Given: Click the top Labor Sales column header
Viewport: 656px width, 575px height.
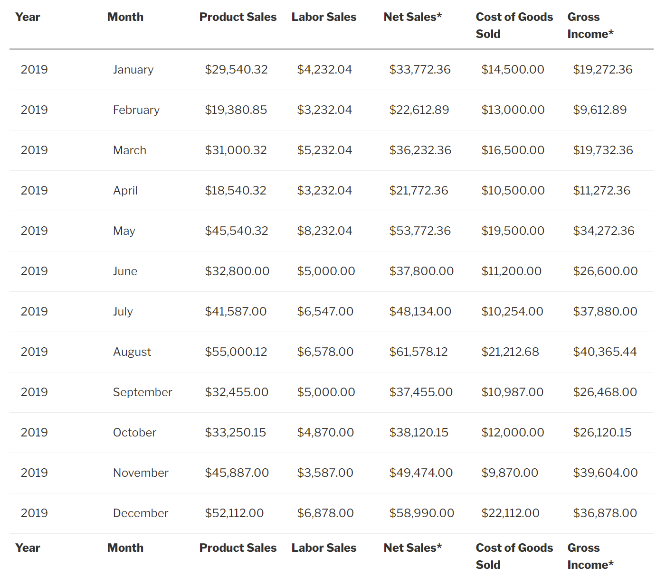Looking at the screenshot, I should click(323, 17).
